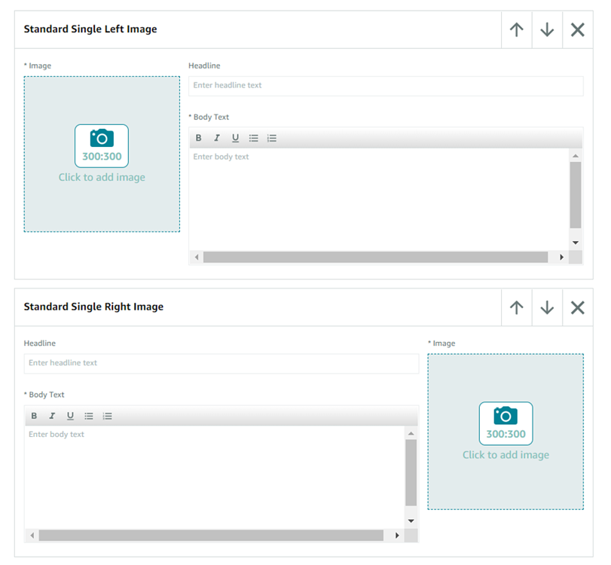Toggle bold in Right Image body text toolbar
Image resolution: width=611 pixels, height=565 pixels.
coord(34,416)
